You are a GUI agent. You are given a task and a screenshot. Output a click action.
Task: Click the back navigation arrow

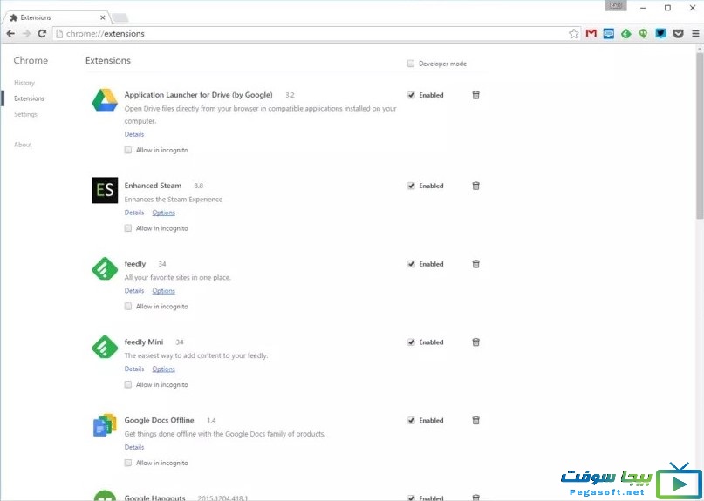click(10, 34)
